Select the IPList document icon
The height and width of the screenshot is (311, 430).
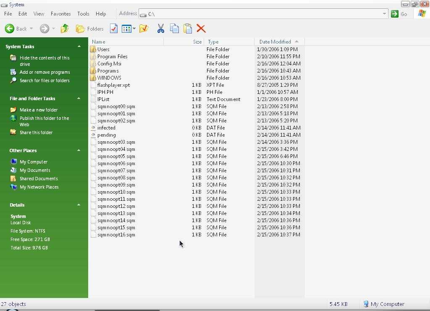point(93,99)
